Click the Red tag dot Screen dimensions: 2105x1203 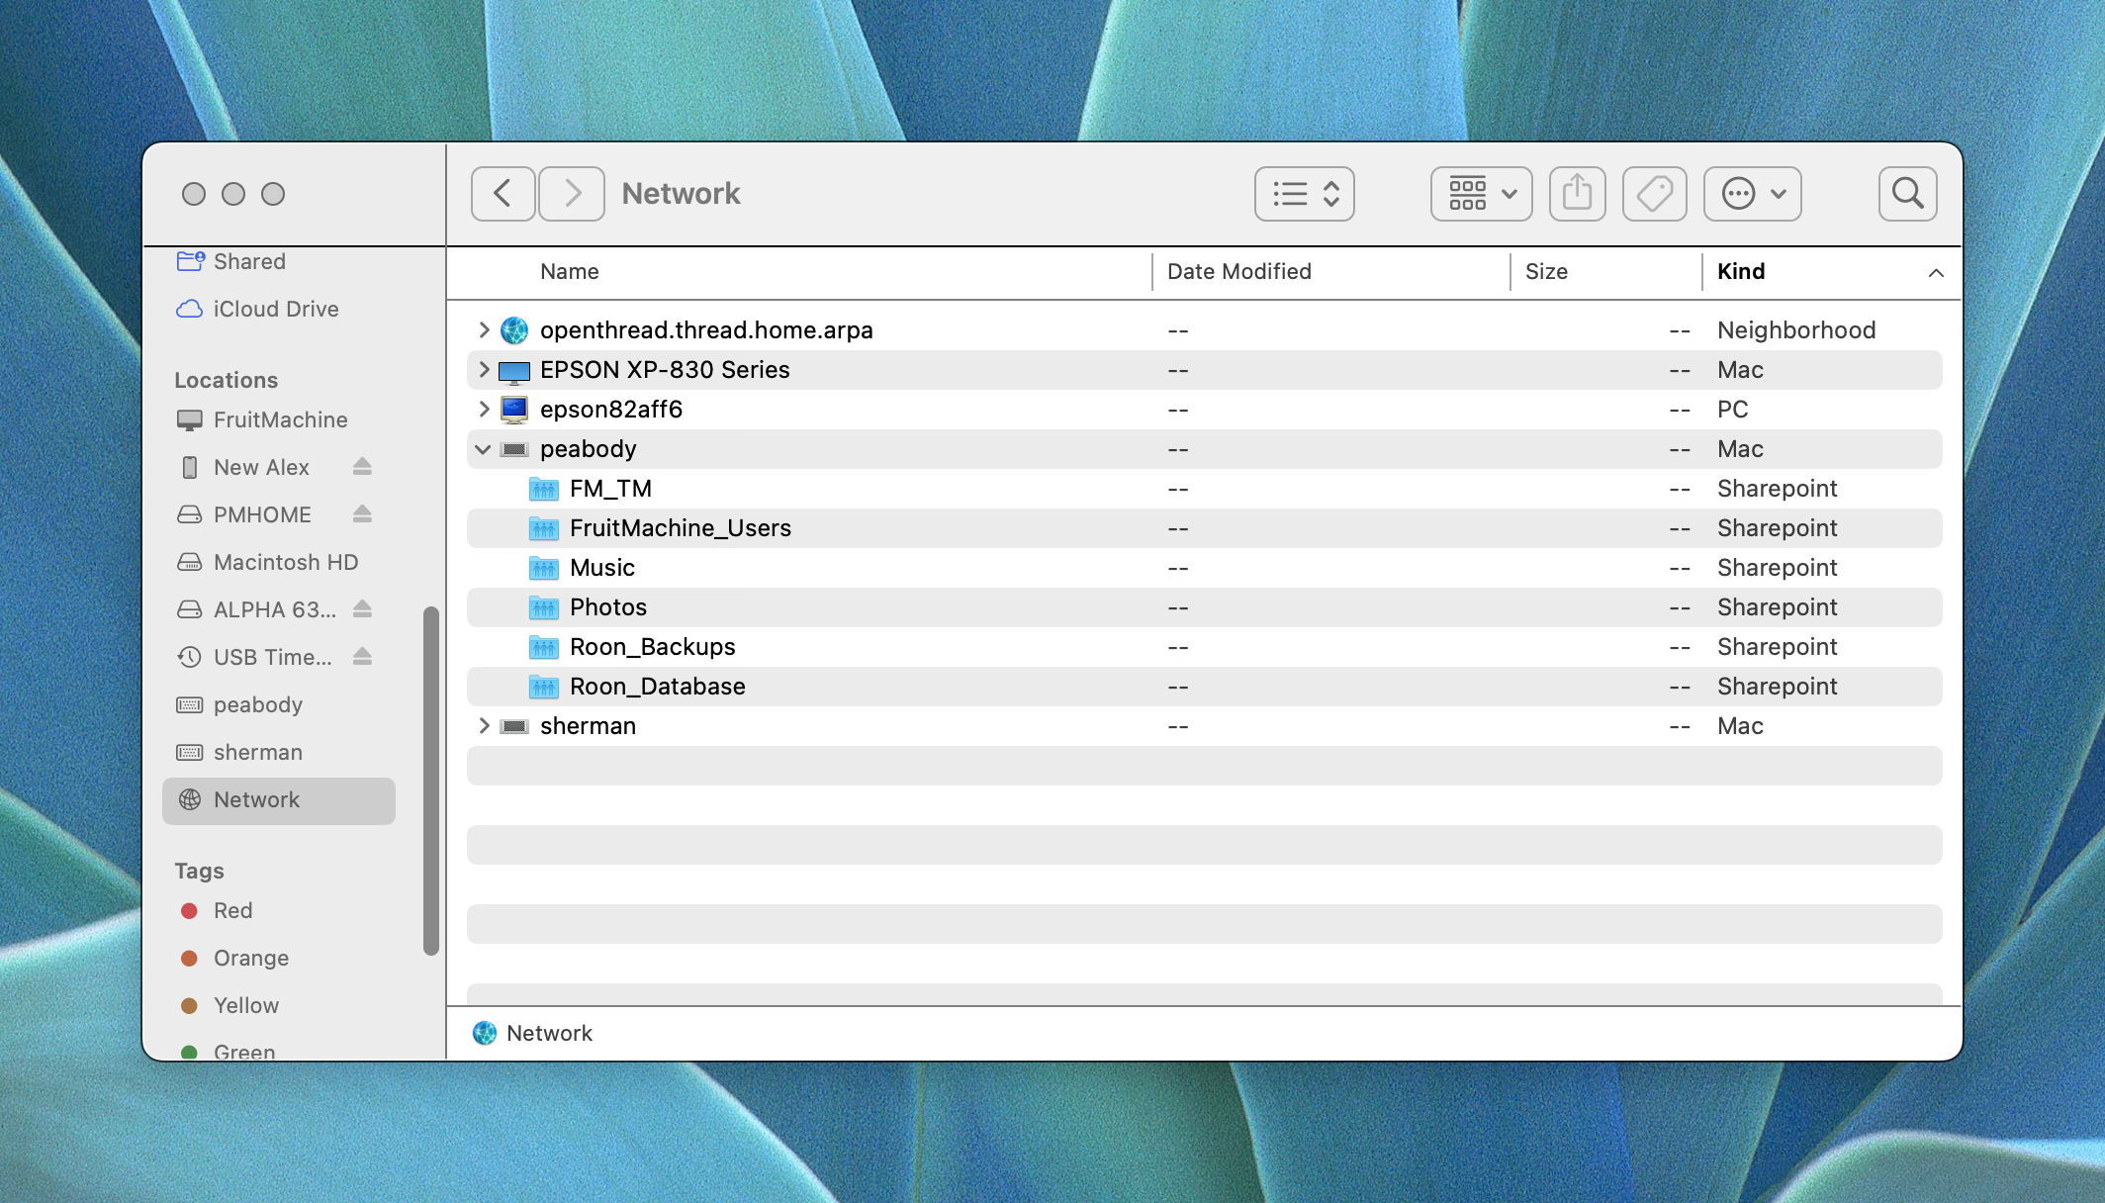coord(190,910)
